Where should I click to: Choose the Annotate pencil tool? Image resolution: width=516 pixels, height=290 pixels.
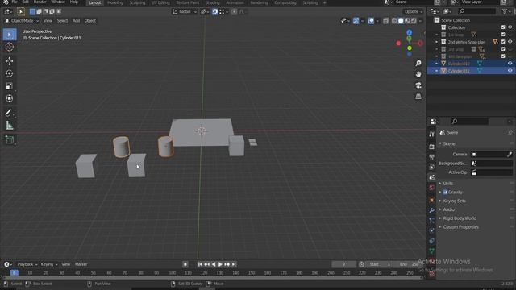(x=10, y=113)
